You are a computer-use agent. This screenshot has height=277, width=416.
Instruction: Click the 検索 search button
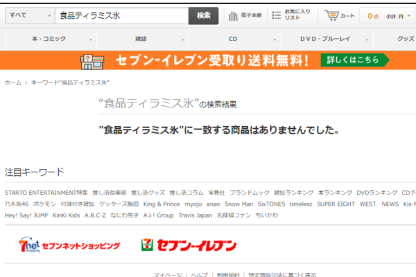203,16
